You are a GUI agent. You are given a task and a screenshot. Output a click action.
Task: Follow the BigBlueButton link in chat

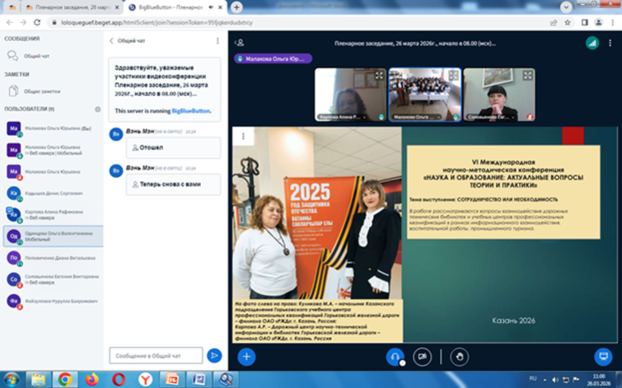tap(190, 111)
